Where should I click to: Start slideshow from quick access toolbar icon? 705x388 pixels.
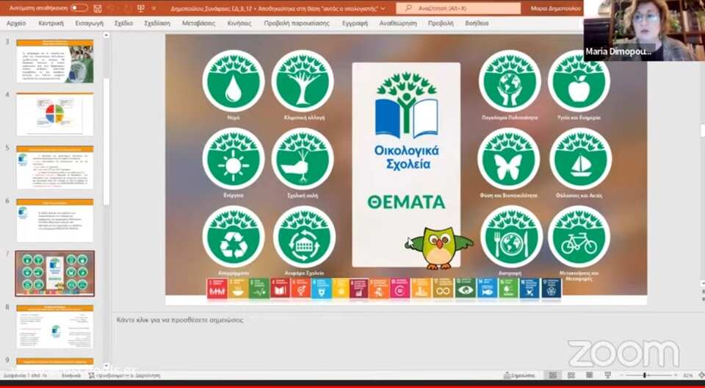(140, 8)
